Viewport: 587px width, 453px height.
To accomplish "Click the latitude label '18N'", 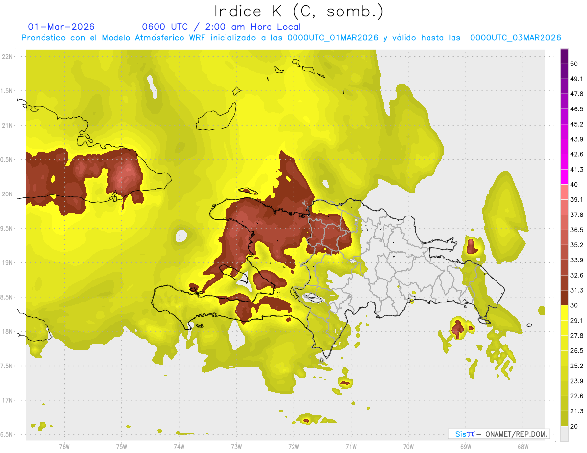I will point(8,332).
